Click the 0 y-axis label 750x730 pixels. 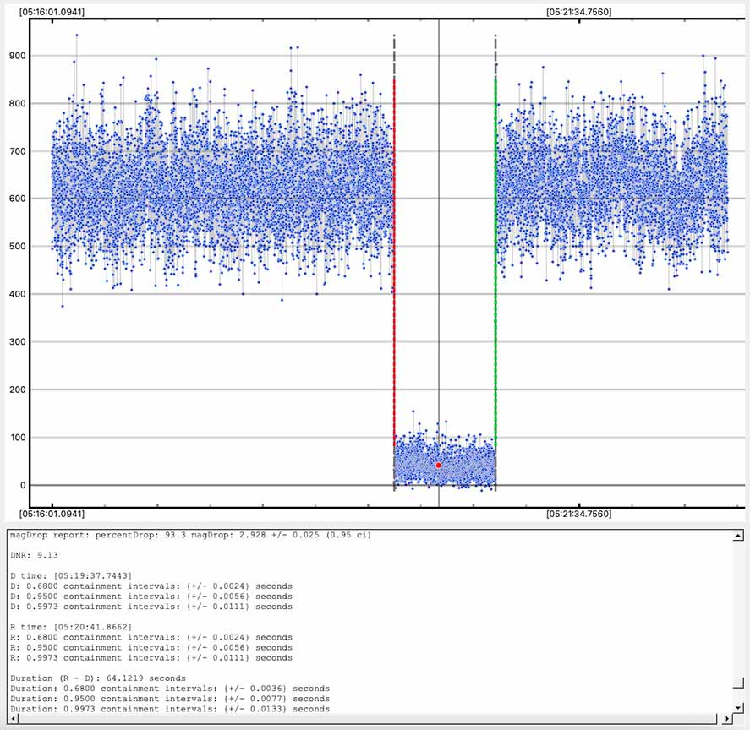[23, 485]
